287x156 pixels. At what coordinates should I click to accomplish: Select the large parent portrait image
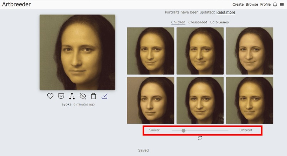coord(77,52)
